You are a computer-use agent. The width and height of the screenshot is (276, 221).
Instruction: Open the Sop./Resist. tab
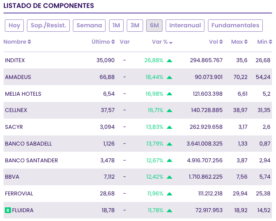tap(49, 26)
